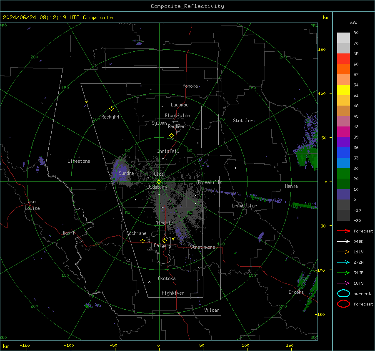
Task: Click the Lake Louise label
Action: (32, 205)
